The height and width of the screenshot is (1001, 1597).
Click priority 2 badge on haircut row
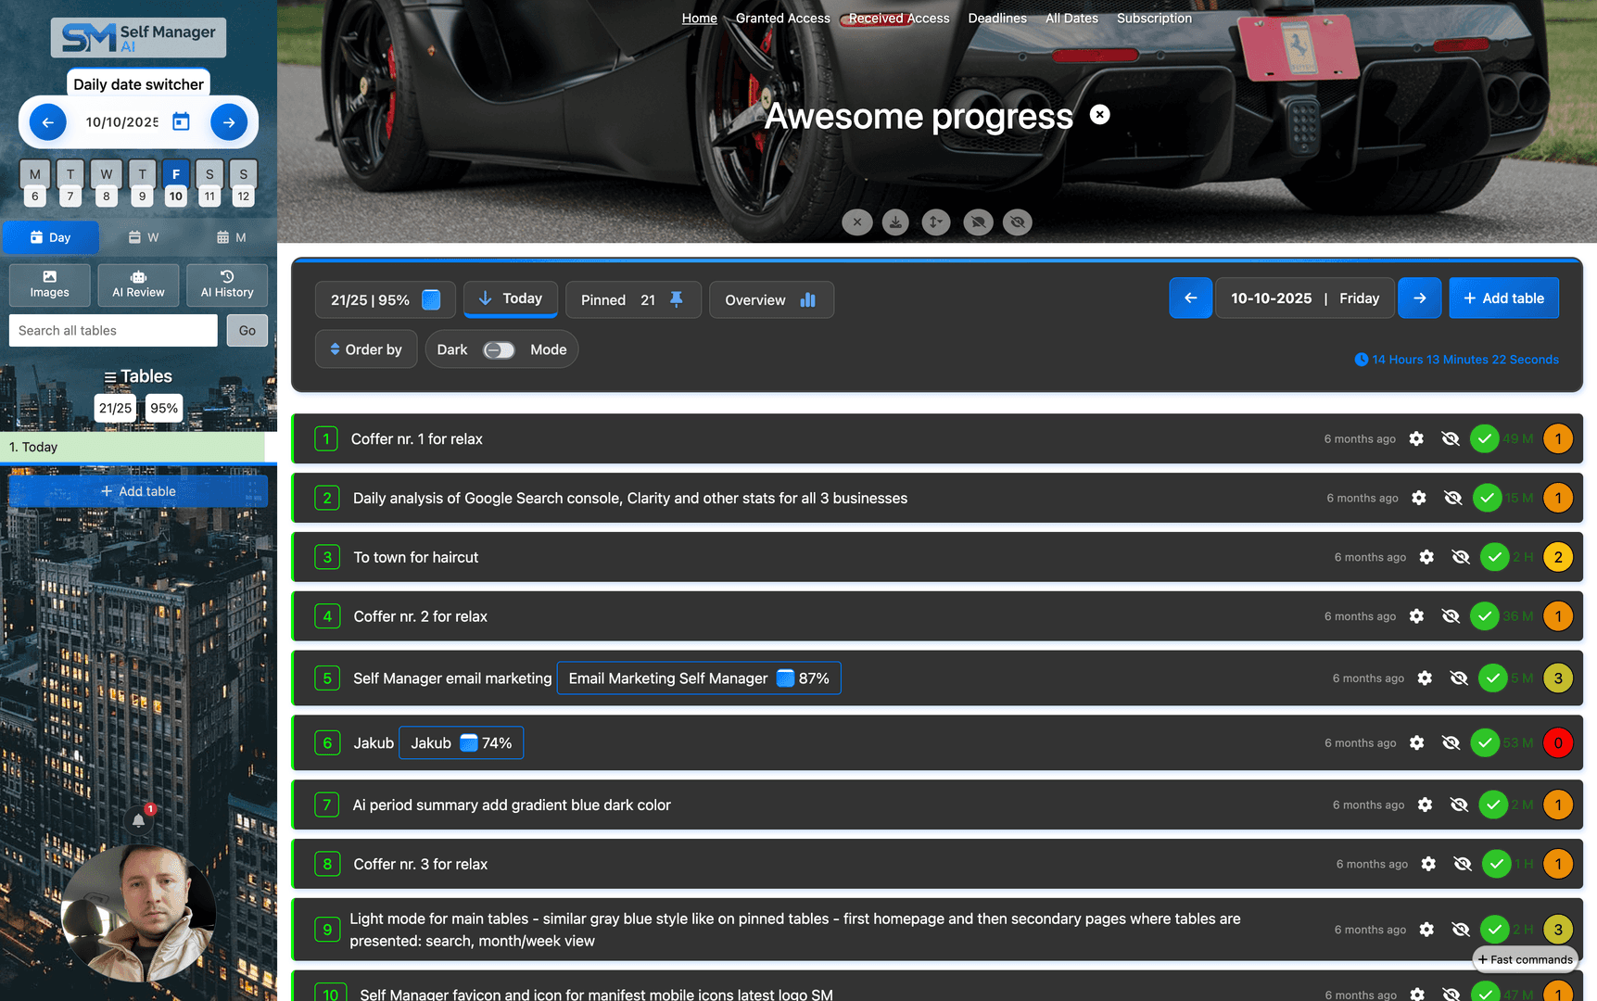1558,557
